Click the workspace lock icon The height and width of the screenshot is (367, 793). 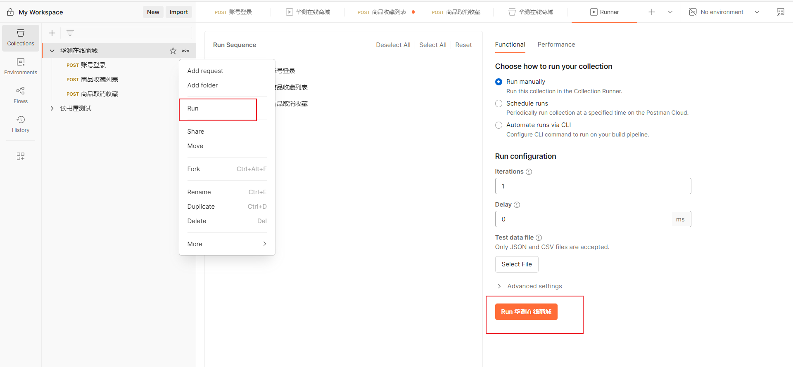click(10, 12)
